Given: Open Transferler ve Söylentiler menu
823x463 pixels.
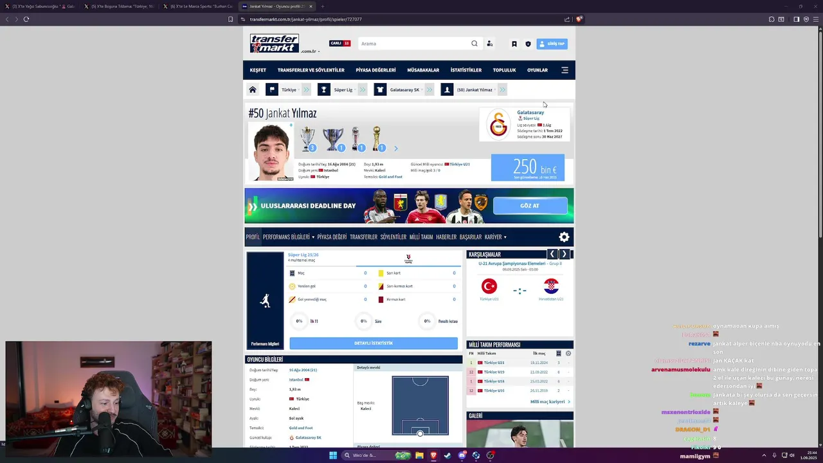Looking at the screenshot, I should tap(311, 70).
